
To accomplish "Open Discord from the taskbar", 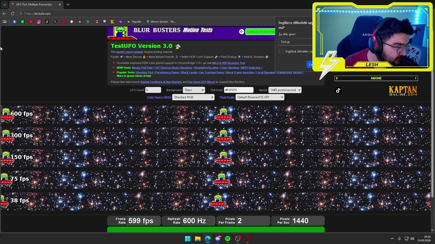I will pos(218,239).
